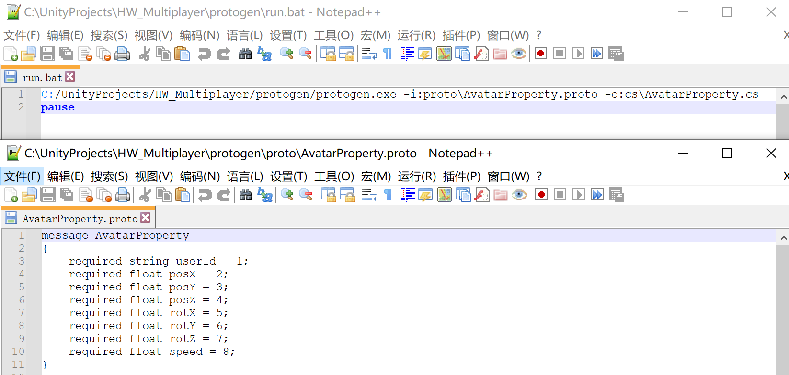Click Close file icon in AvatarProperty.proto window
789x375 pixels.
85,195
